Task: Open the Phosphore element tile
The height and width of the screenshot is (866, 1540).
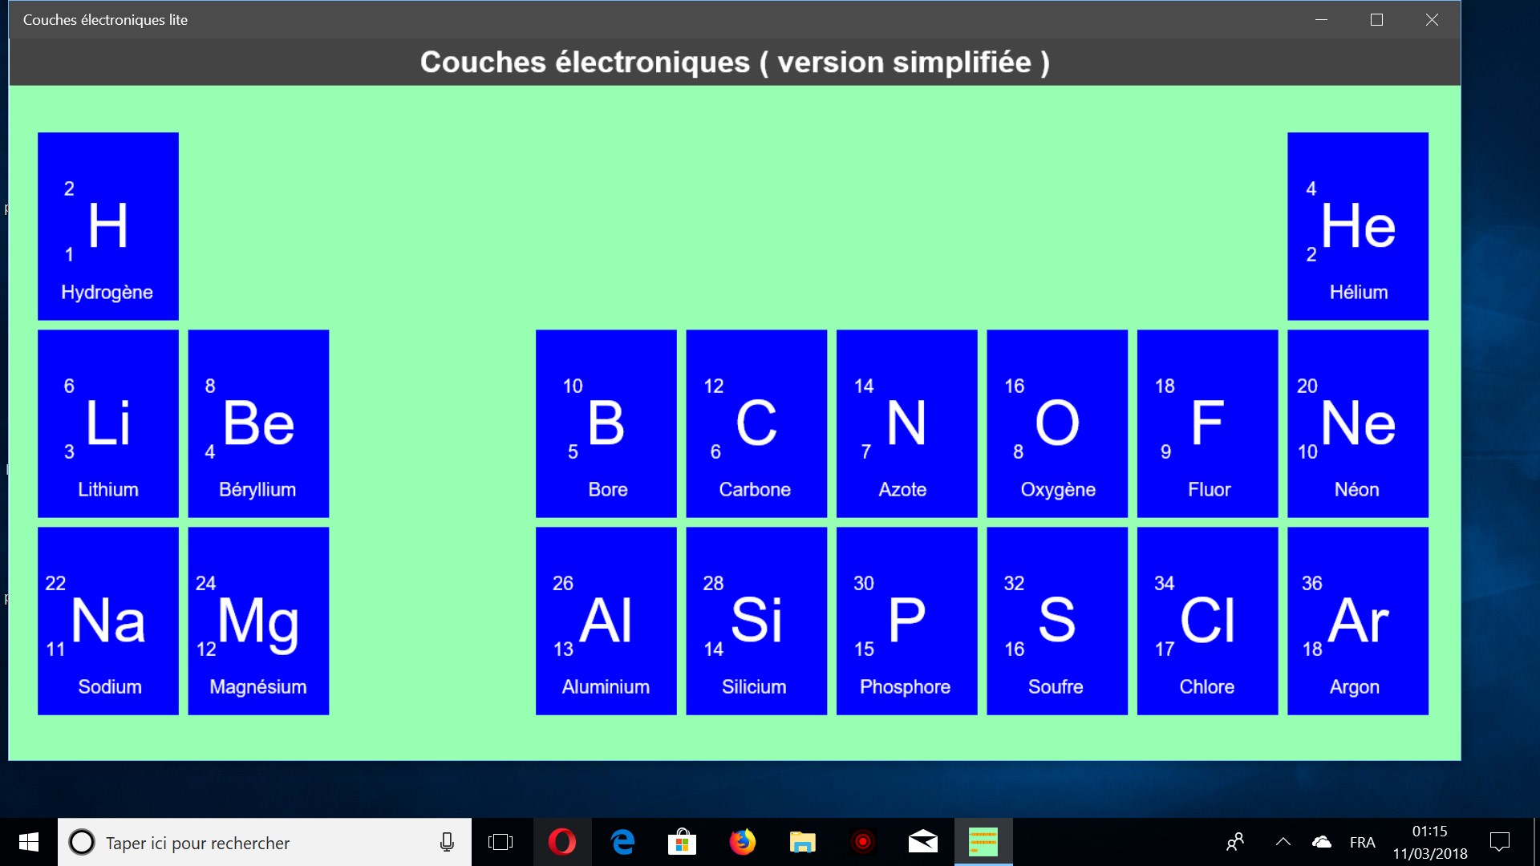Action: (x=906, y=621)
